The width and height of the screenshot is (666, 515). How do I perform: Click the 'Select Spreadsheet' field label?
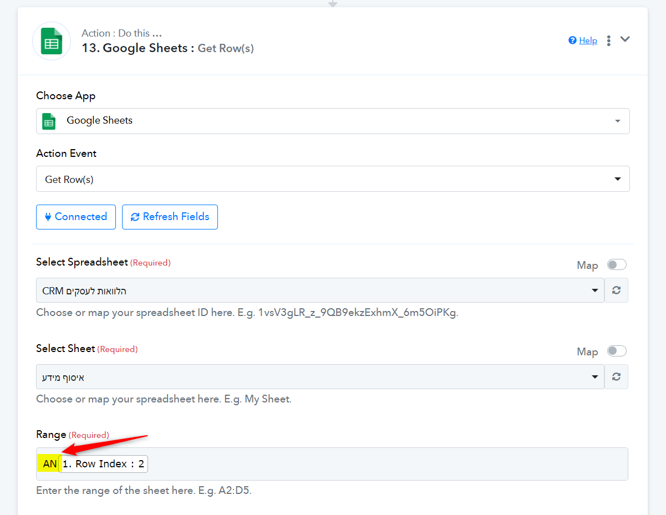coord(82,262)
